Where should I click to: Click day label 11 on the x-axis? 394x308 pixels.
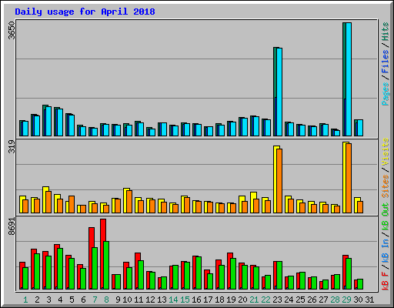[139, 300]
